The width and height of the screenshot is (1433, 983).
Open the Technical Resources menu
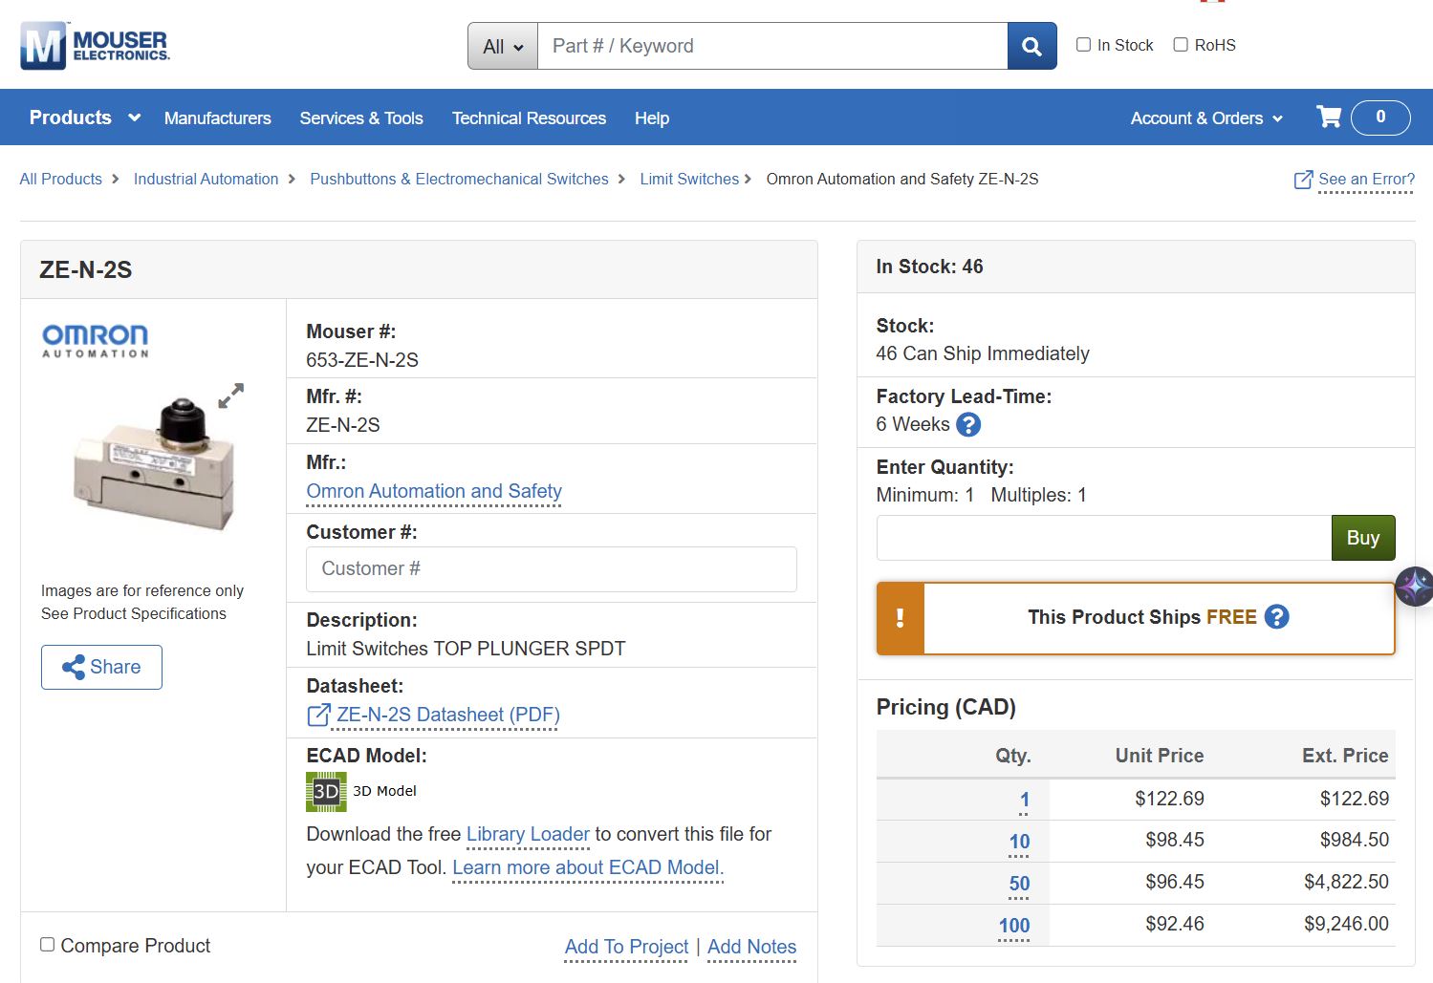529,118
